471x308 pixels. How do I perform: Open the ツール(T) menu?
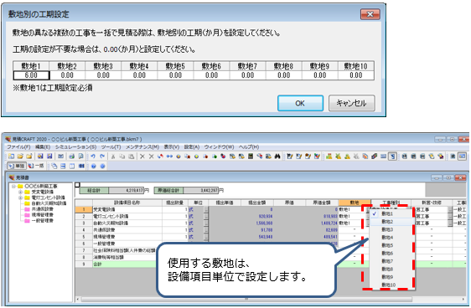[x=111, y=147]
